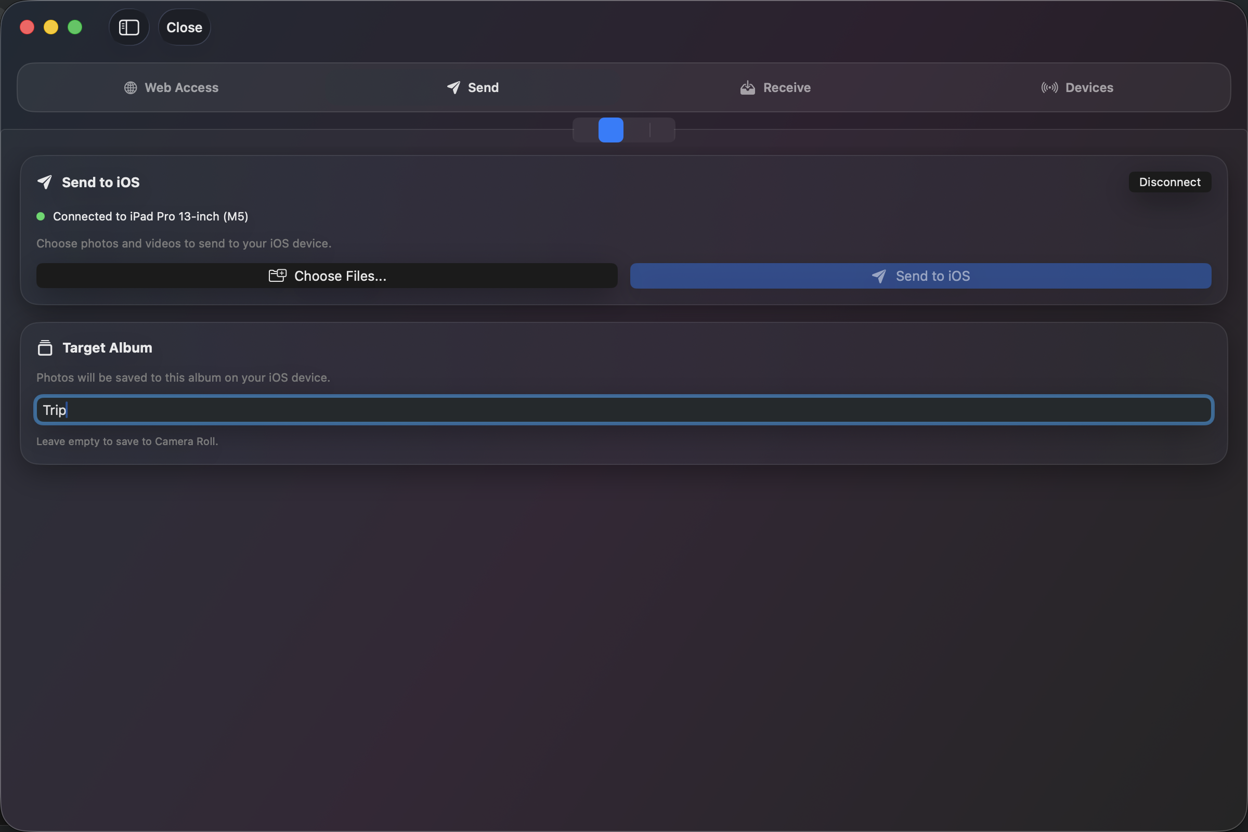Click the Leave empty Camera Roll hint
Image resolution: width=1248 pixels, height=832 pixels.
pyautogui.click(x=127, y=441)
